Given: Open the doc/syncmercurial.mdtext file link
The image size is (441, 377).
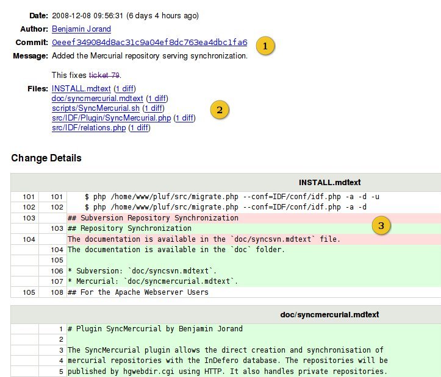Looking at the screenshot, I should 98,99.
